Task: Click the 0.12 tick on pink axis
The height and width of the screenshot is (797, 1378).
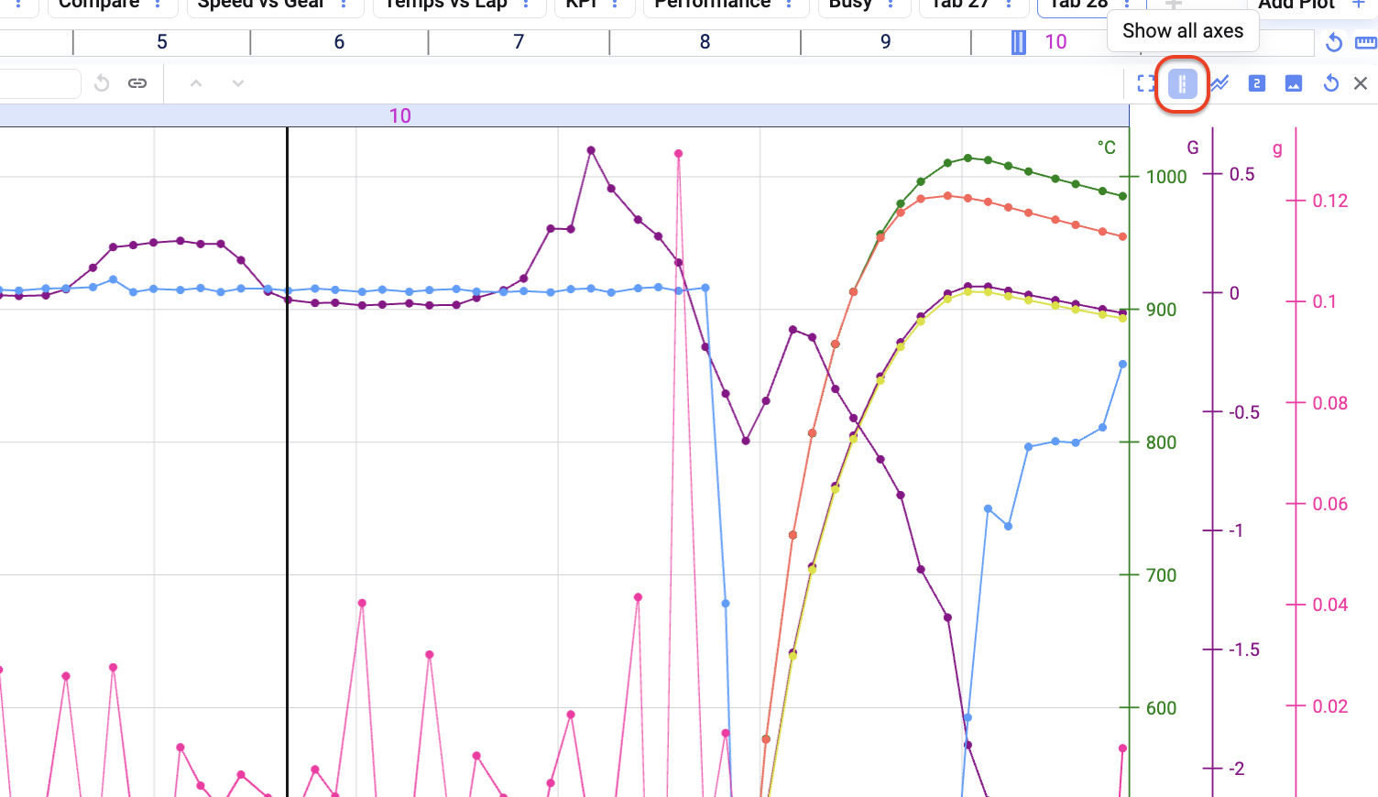Action: (x=1330, y=201)
